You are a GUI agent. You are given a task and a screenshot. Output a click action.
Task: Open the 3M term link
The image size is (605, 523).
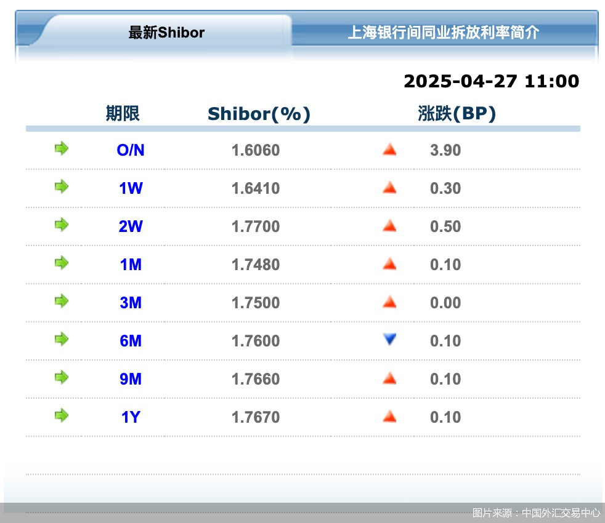(131, 303)
